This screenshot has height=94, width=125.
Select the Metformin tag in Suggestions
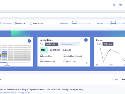point(52,44)
